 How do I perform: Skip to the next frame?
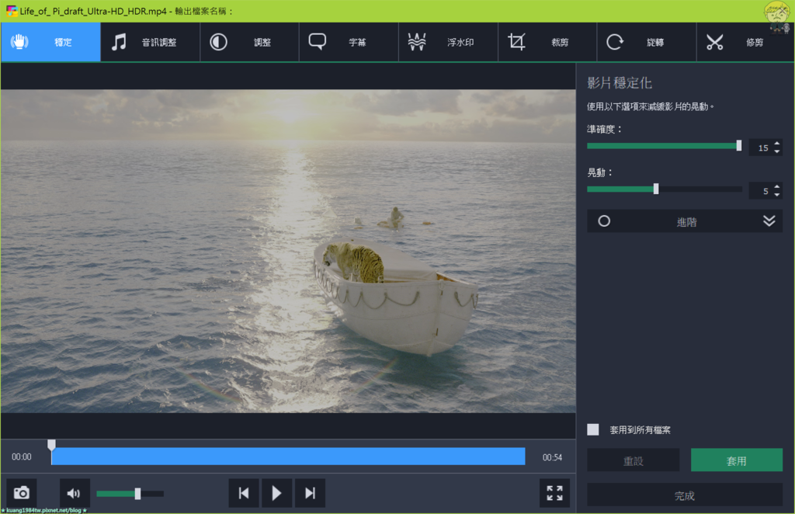[x=310, y=493]
